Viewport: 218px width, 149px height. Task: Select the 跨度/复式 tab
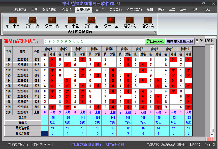click(x=49, y=10)
